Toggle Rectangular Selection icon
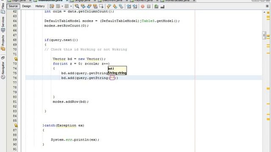The image size is (271, 152). [102, 6]
